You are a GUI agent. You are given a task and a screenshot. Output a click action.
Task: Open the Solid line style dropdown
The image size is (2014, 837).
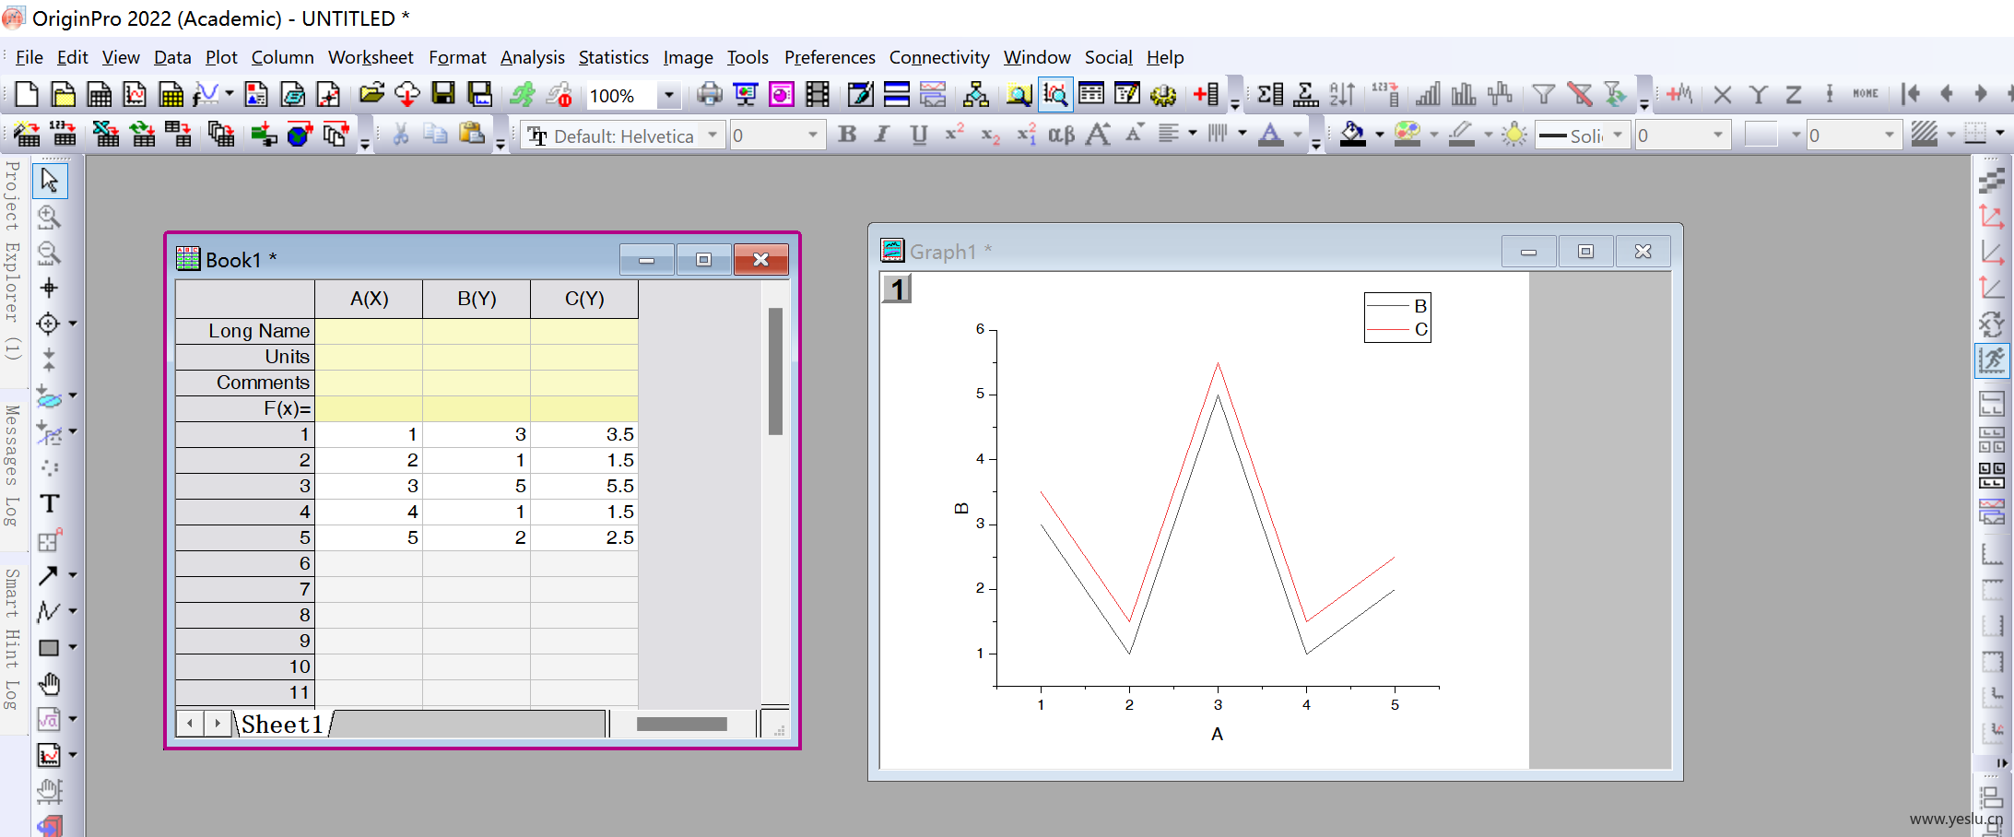coord(1618,136)
